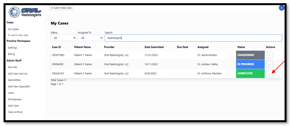Open Settings under Practice Workspace
The width and height of the screenshot is (292, 127).
(13, 48)
